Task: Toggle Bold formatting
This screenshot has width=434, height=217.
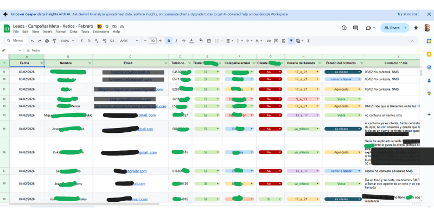Action: 169,41
